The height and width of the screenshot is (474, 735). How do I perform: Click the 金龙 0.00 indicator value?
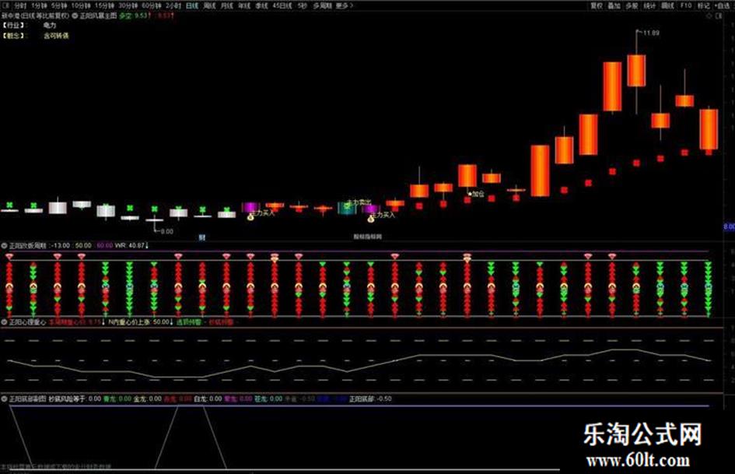coord(148,399)
